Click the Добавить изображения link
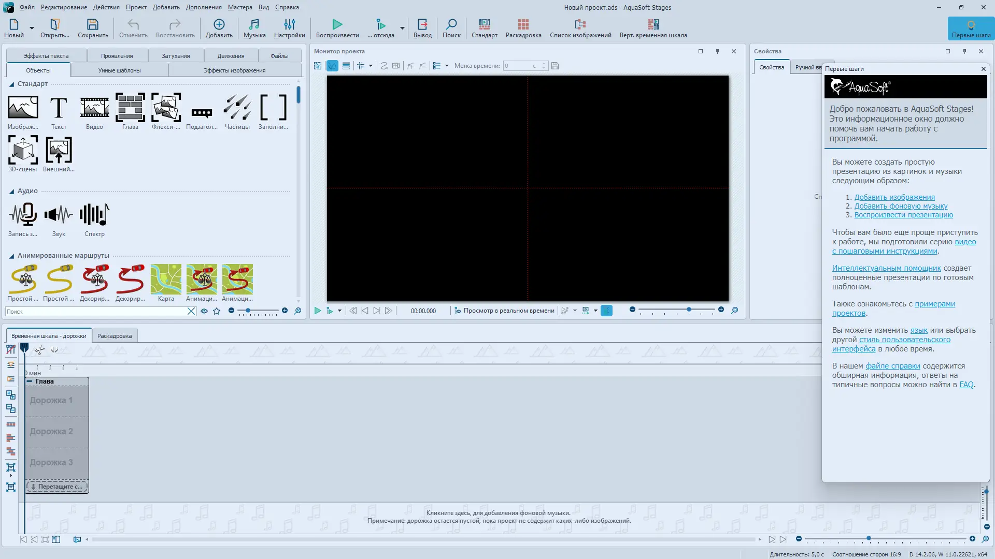995x559 pixels. click(894, 197)
